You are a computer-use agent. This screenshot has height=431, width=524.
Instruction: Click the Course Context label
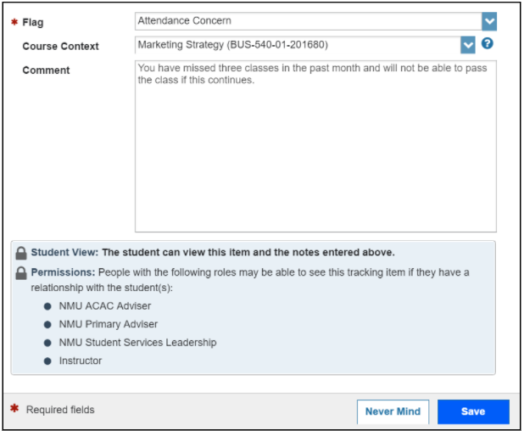(x=60, y=46)
